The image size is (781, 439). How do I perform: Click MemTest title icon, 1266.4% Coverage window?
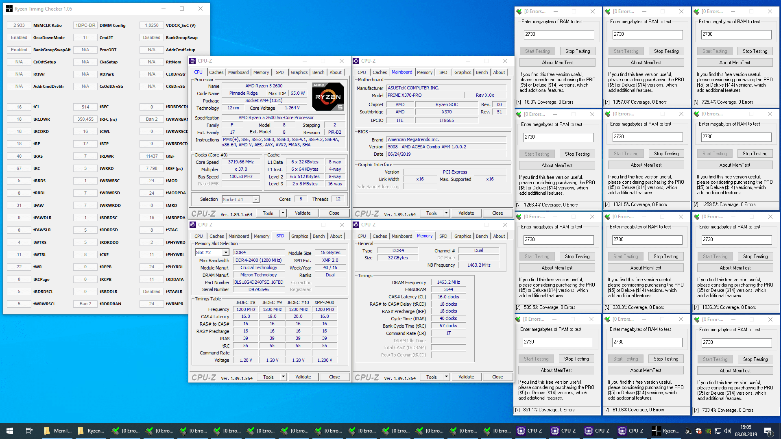pyautogui.click(x=519, y=114)
